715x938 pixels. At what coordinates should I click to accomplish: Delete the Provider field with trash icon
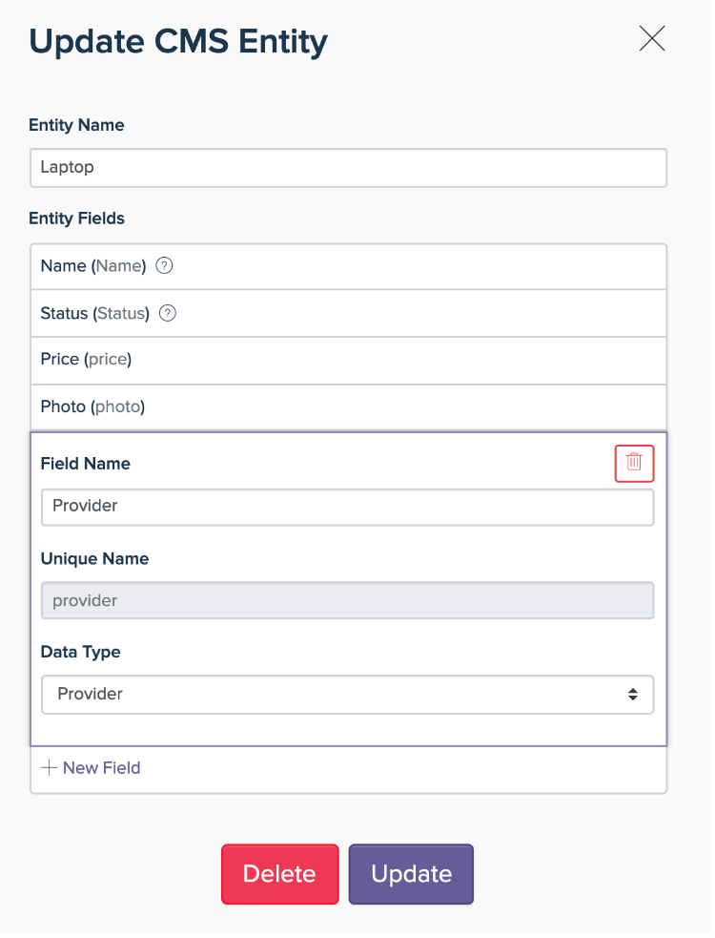click(x=634, y=463)
